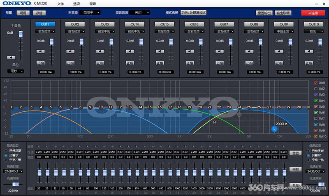Open OUT9 中置全频 channel type dropdown
Viewport: 329px width, 196px height.
[284, 32]
